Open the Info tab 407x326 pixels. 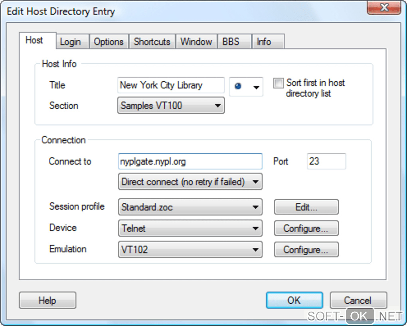(264, 42)
